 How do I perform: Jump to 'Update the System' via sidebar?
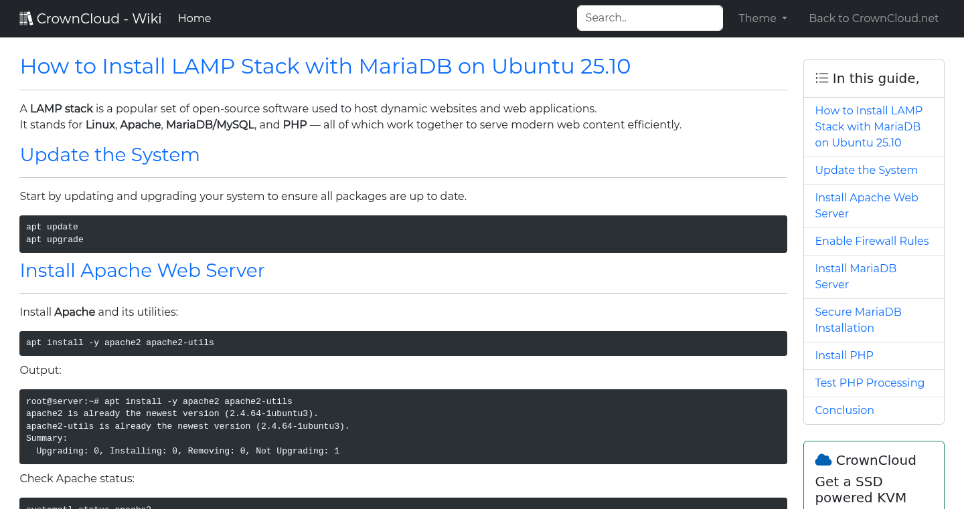click(866, 170)
